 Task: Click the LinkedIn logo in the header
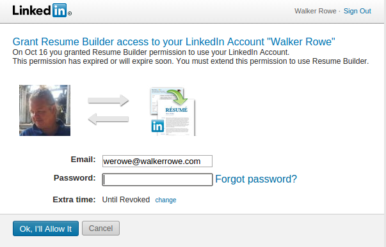pyautogui.click(x=42, y=10)
